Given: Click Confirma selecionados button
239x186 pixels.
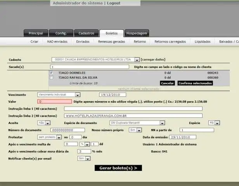Looking at the screenshot, I should (195, 83).
